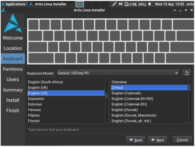195x147 pixels.
Task: Select English (Dvorak) variant
Action: tap(149, 110)
